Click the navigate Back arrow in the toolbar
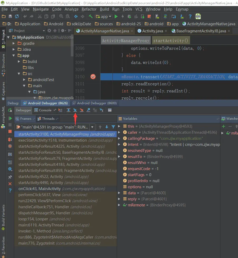Viewport: 238px width, 258px height. [x=76, y=16]
